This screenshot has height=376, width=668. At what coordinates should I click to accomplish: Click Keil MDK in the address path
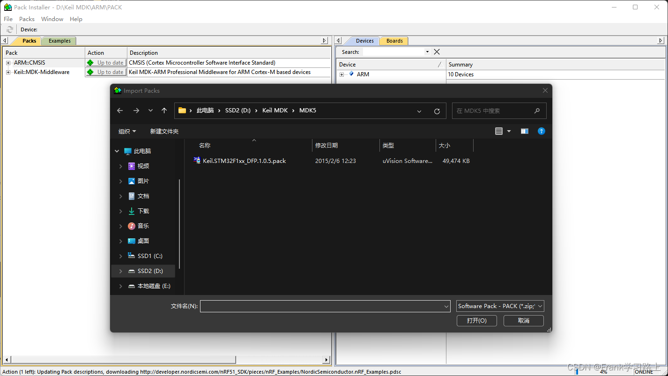click(275, 111)
